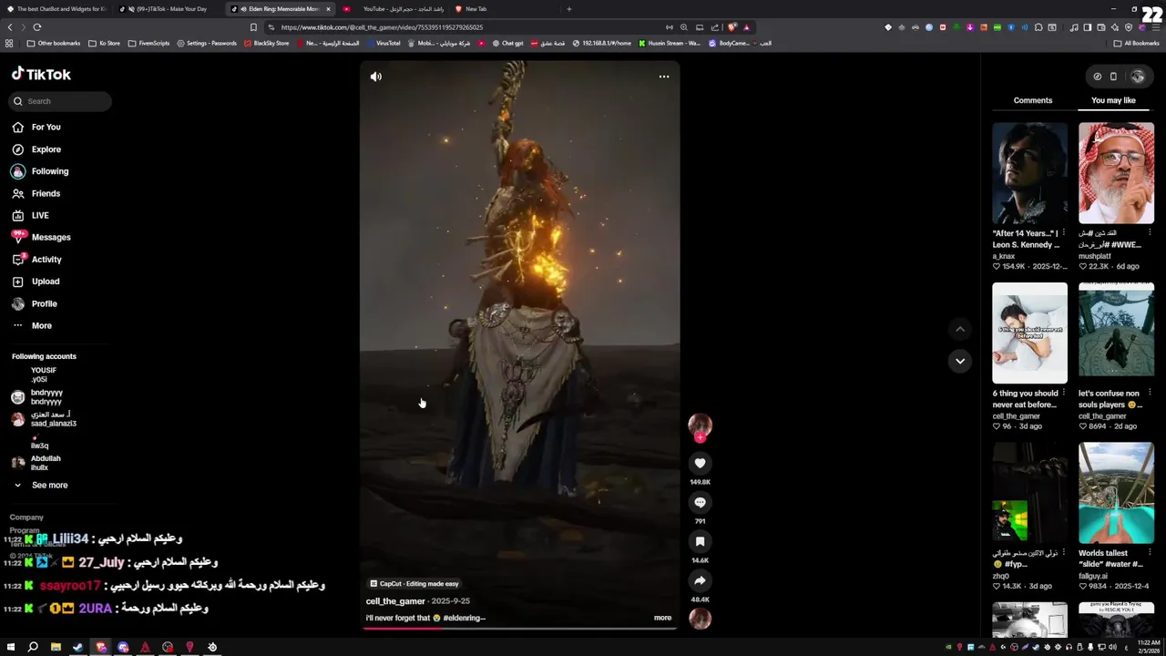Open the cell_the_gamer username link under the video
The width and height of the screenshot is (1166, 656).
tap(395, 601)
